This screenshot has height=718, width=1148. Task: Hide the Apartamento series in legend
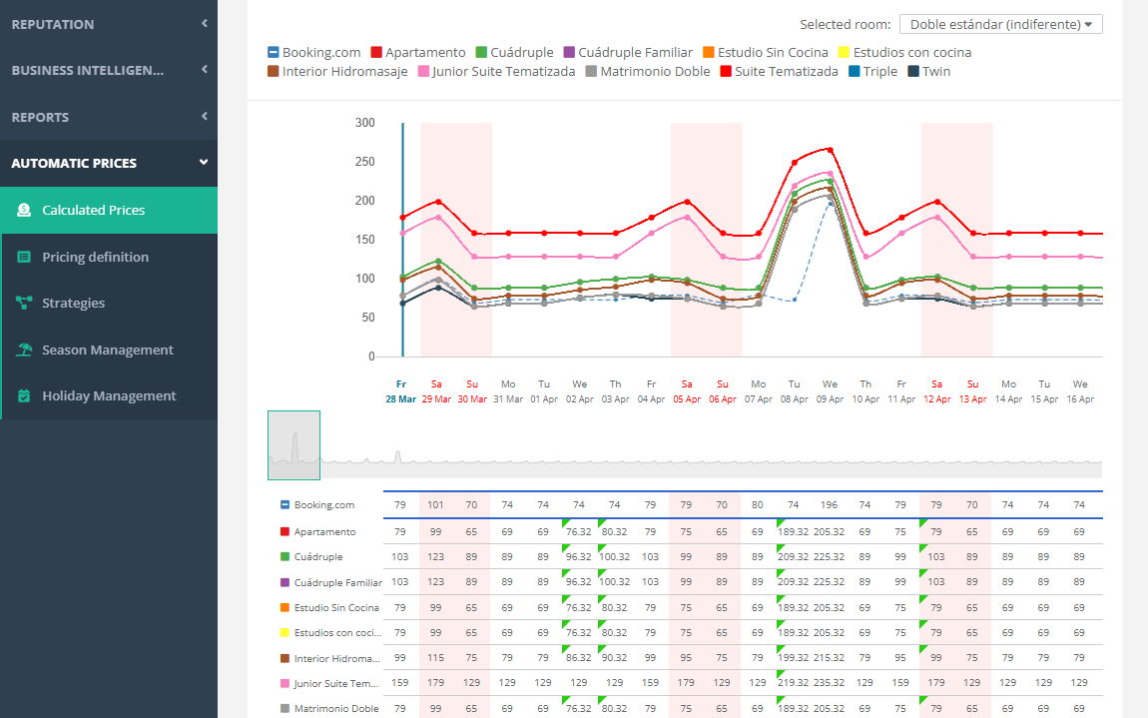point(418,53)
